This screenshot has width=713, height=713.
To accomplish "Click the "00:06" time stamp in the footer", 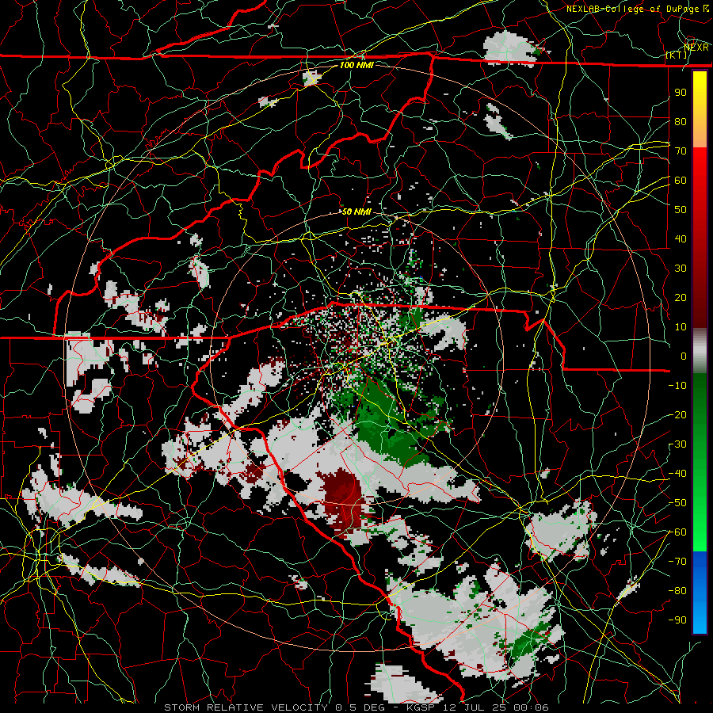I will pyautogui.click(x=531, y=707).
